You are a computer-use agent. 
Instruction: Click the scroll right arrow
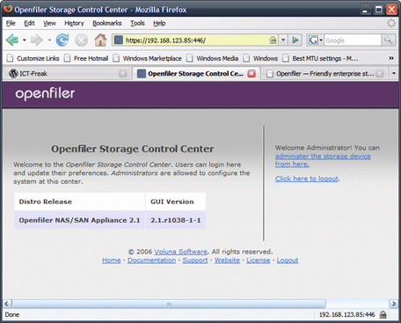(393, 304)
